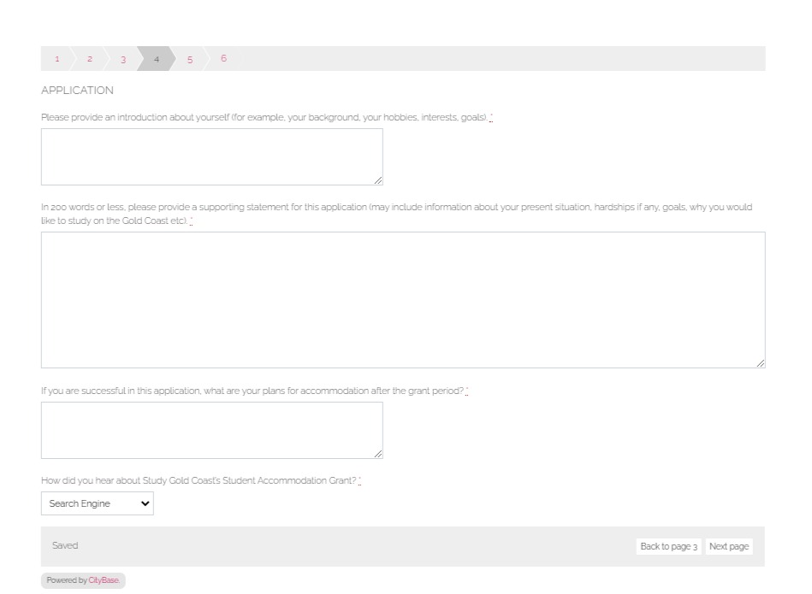Click resize handle of supporting statement box
The height and width of the screenshot is (594, 812).
(x=760, y=363)
